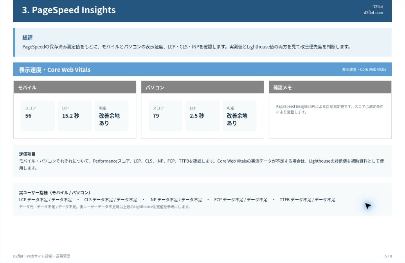This screenshot has height=263, width=405.
Task: Click the 'データ元' source note line
Action: click(105, 207)
